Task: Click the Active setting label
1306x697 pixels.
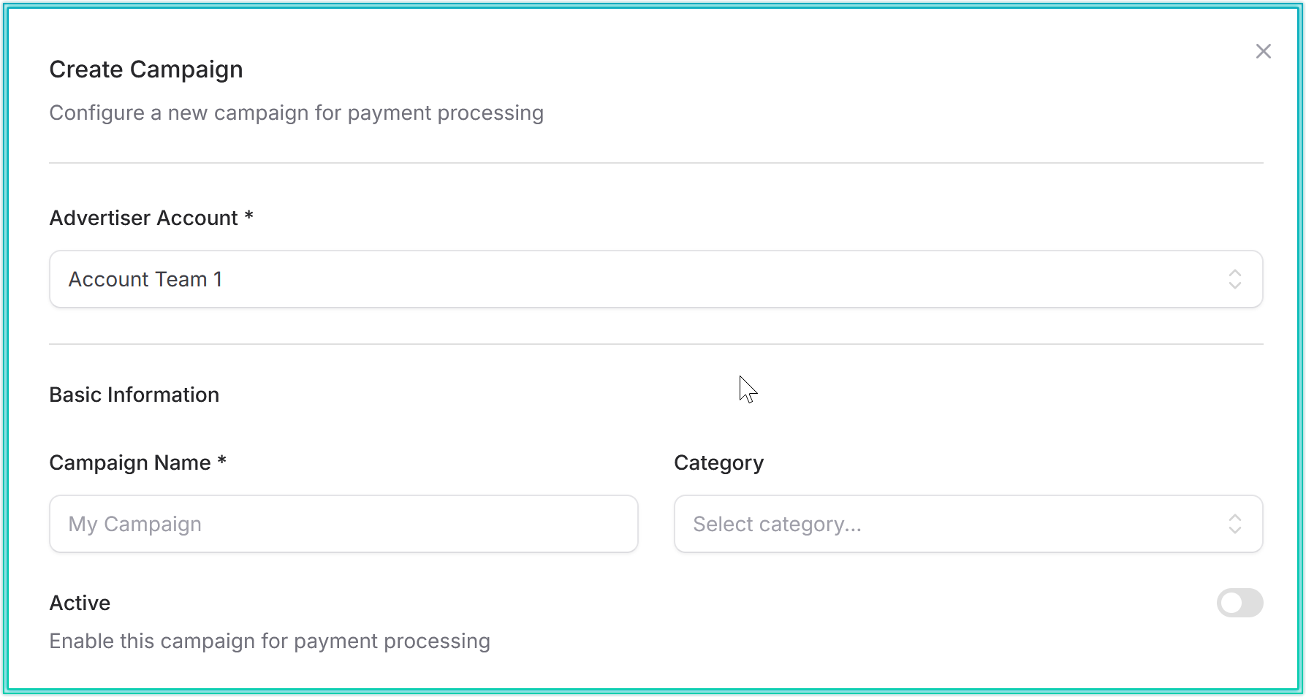Action: [x=80, y=603]
